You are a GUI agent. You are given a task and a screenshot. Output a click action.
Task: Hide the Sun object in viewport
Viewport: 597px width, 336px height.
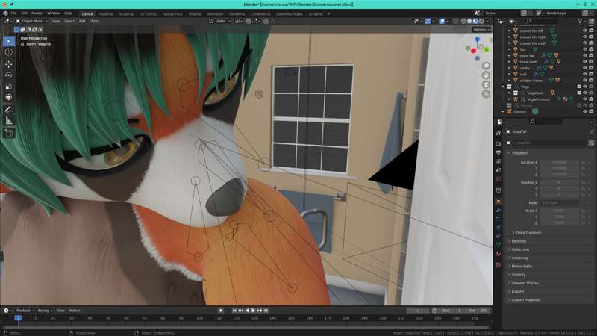(584, 49)
